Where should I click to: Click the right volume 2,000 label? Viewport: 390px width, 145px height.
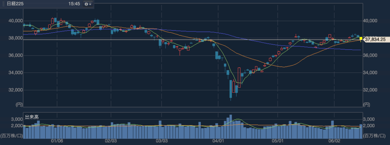pyautogui.click(x=369, y=126)
